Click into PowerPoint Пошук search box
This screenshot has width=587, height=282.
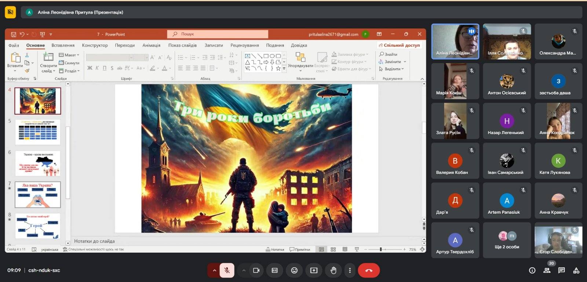(218, 34)
